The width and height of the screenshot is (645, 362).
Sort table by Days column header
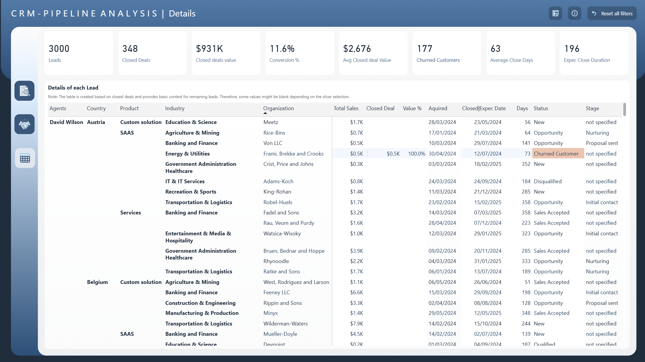522,108
